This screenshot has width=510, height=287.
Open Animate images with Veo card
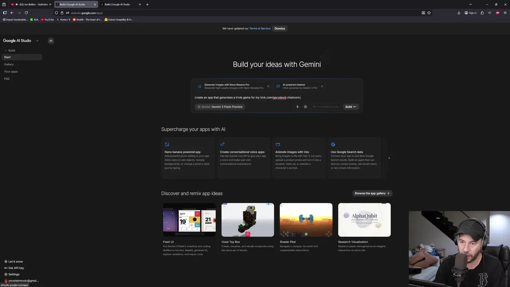coord(299,158)
